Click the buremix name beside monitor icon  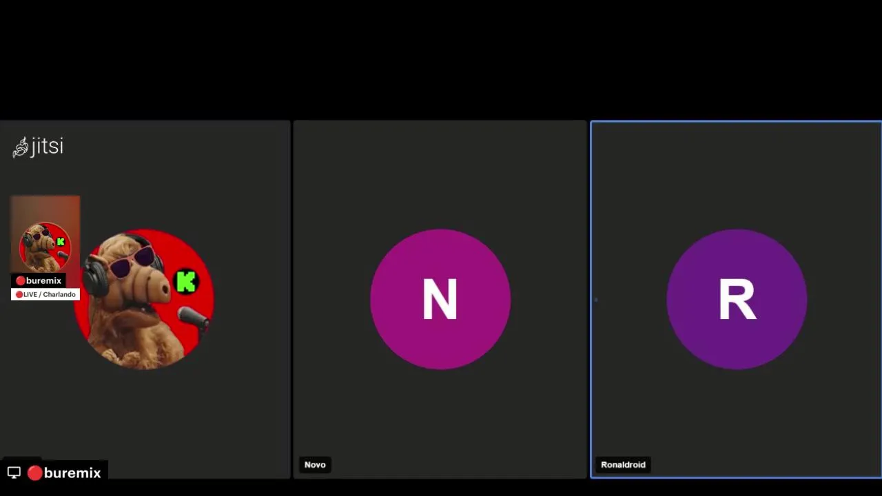64,473
